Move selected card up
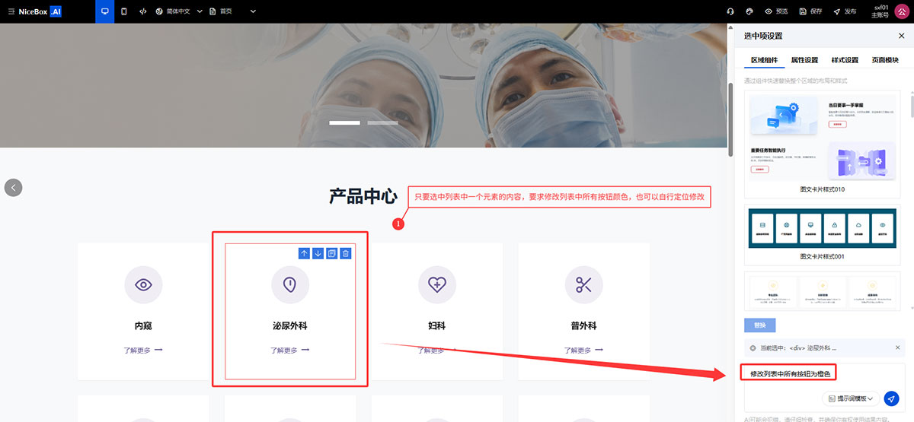Screen dimensions: 914x422 tap(305, 253)
